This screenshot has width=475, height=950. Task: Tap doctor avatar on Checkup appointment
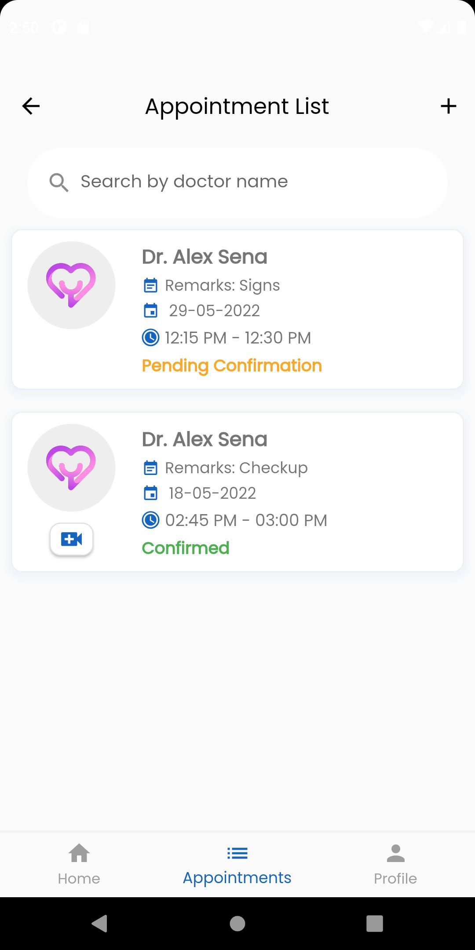point(71,468)
